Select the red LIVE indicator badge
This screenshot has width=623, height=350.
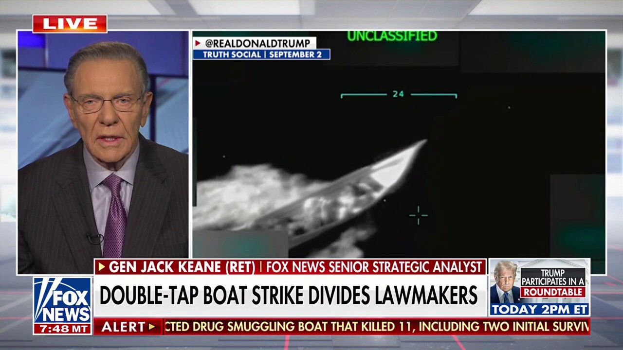pos(71,24)
